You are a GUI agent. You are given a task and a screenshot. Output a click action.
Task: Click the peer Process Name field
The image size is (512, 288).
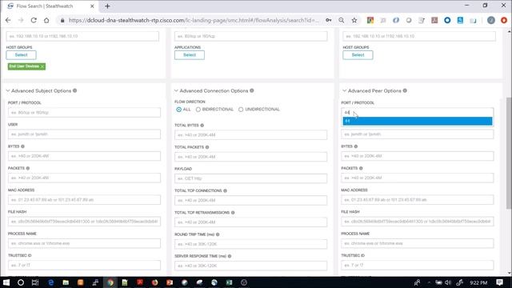[418, 243]
